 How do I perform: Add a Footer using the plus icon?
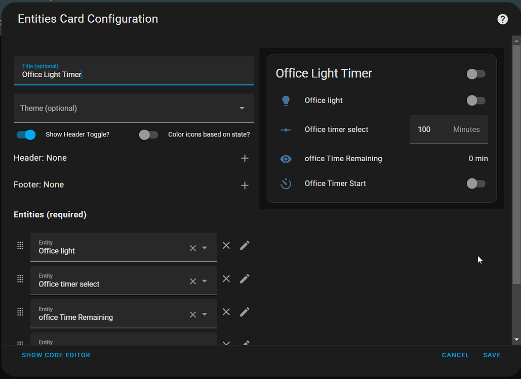pyautogui.click(x=245, y=185)
